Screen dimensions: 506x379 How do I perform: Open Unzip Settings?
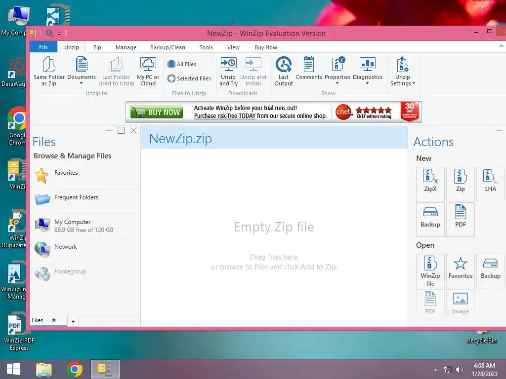point(402,72)
